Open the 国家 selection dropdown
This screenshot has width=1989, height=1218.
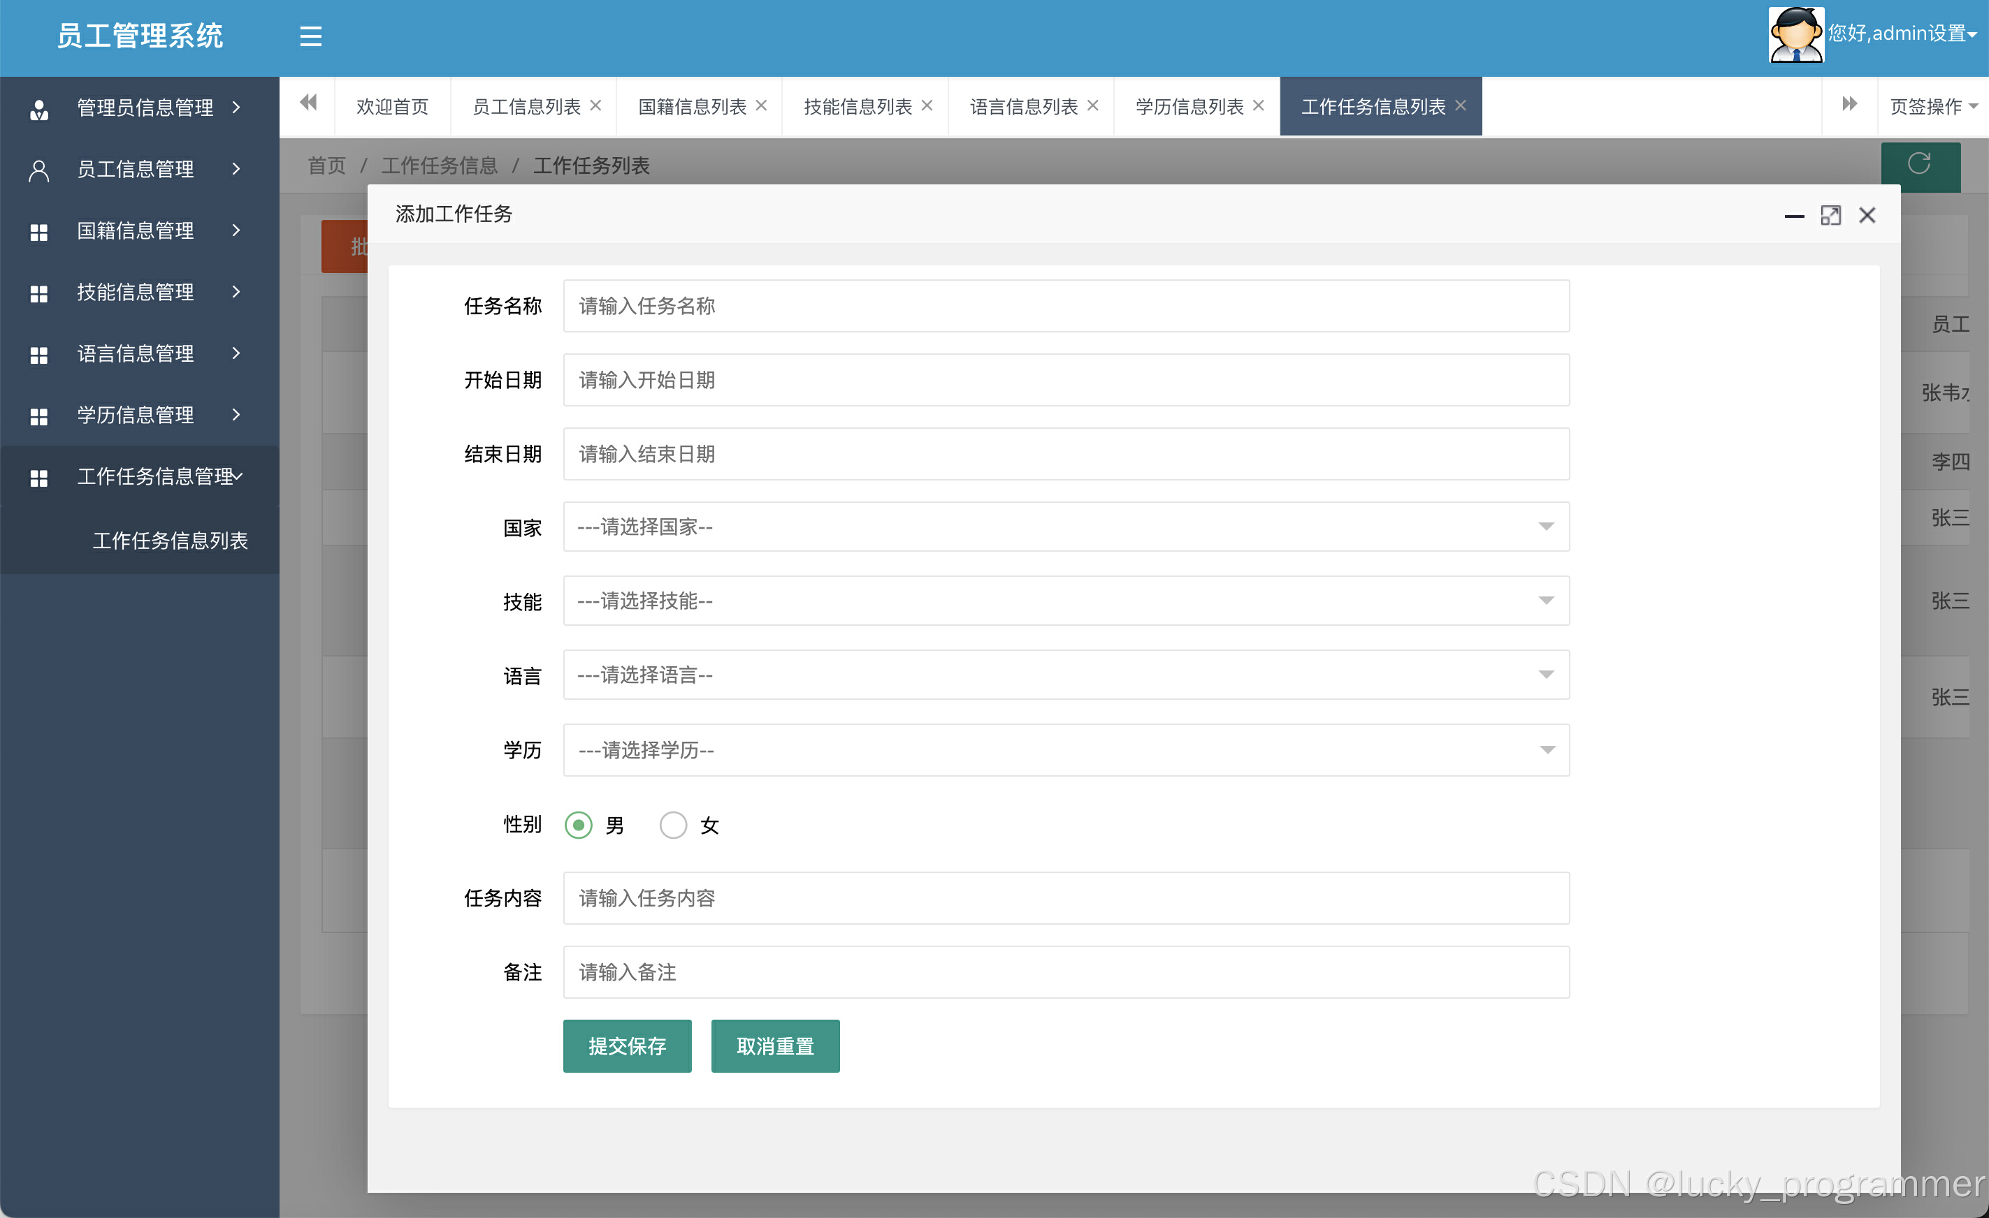(x=1066, y=527)
